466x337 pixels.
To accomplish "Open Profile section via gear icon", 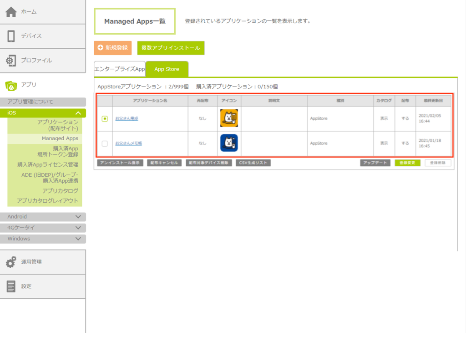I will point(11,61).
